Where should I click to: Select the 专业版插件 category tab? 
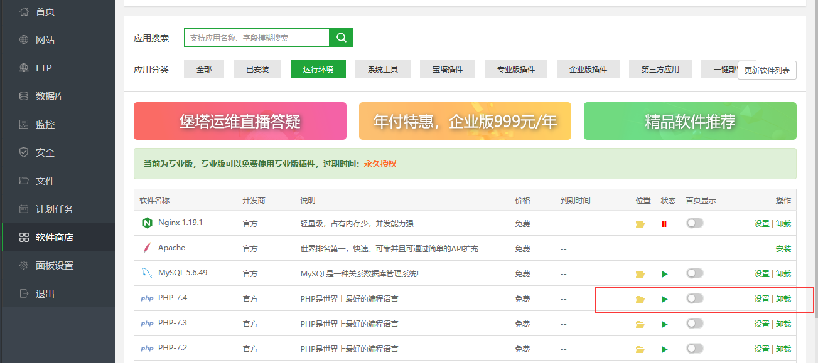[516, 70]
